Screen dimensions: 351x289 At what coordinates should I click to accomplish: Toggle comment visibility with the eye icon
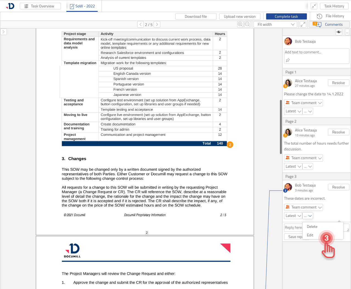[x=339, y=32]
